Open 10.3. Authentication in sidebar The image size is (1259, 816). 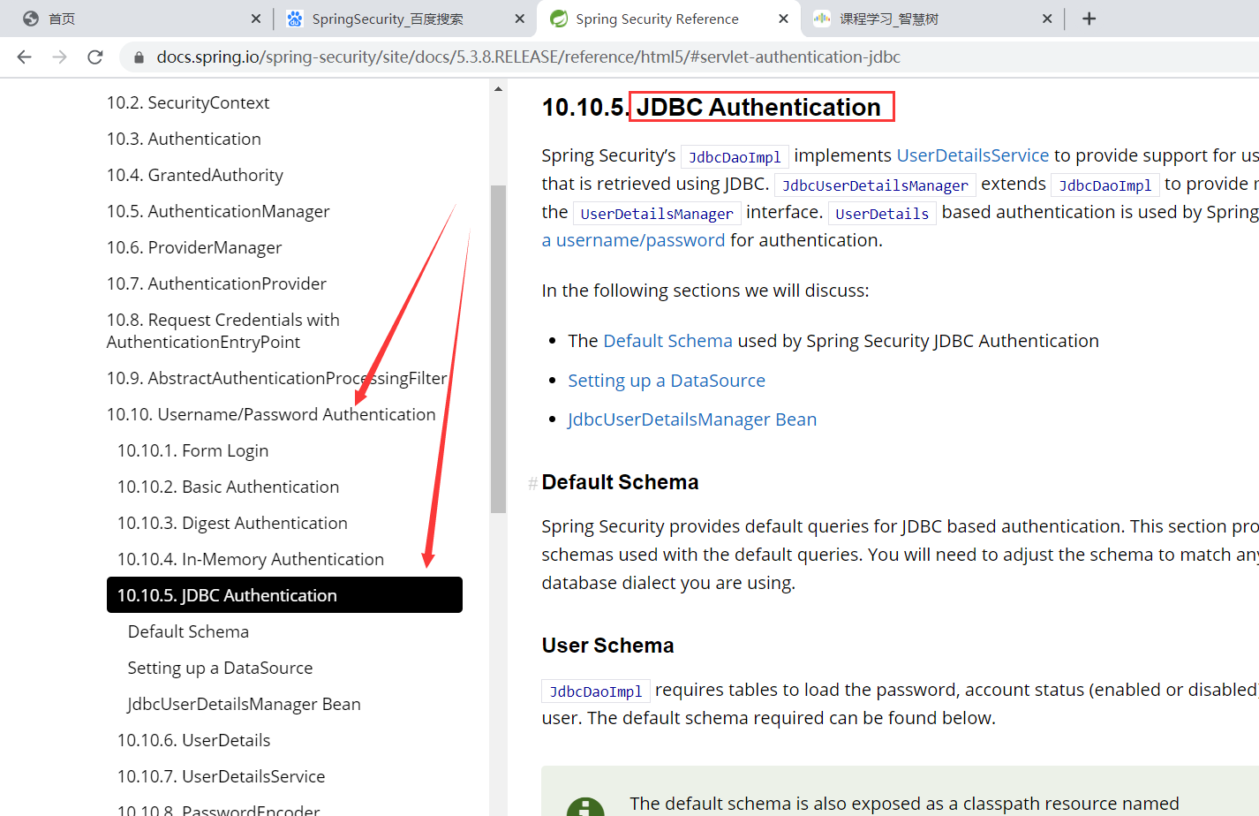(x=184, y=139)
